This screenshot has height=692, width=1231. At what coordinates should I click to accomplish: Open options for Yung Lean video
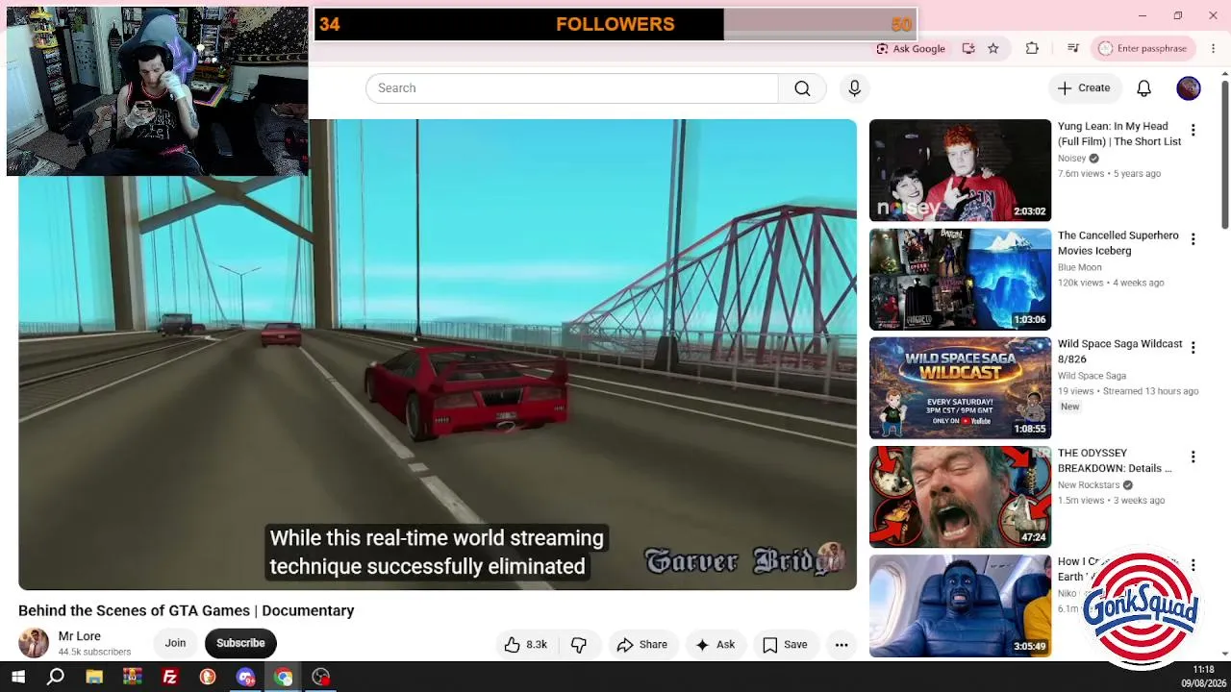coord(1193,131)
